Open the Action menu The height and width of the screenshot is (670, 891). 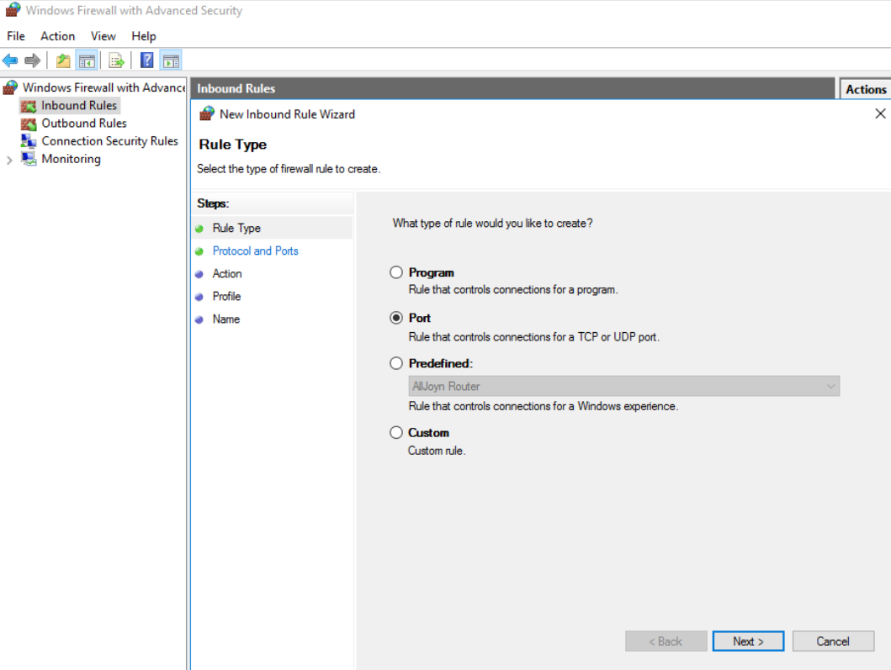pos(57,36)
